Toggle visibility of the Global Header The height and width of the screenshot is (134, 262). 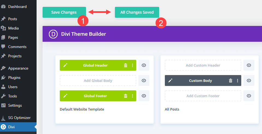click(144, 65)
